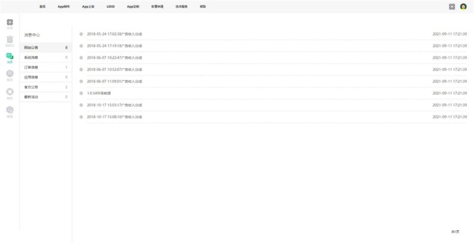The image size is (474, 243).
Task: Click the 消息中心 panel heading
Action: (x=32, y=35)
